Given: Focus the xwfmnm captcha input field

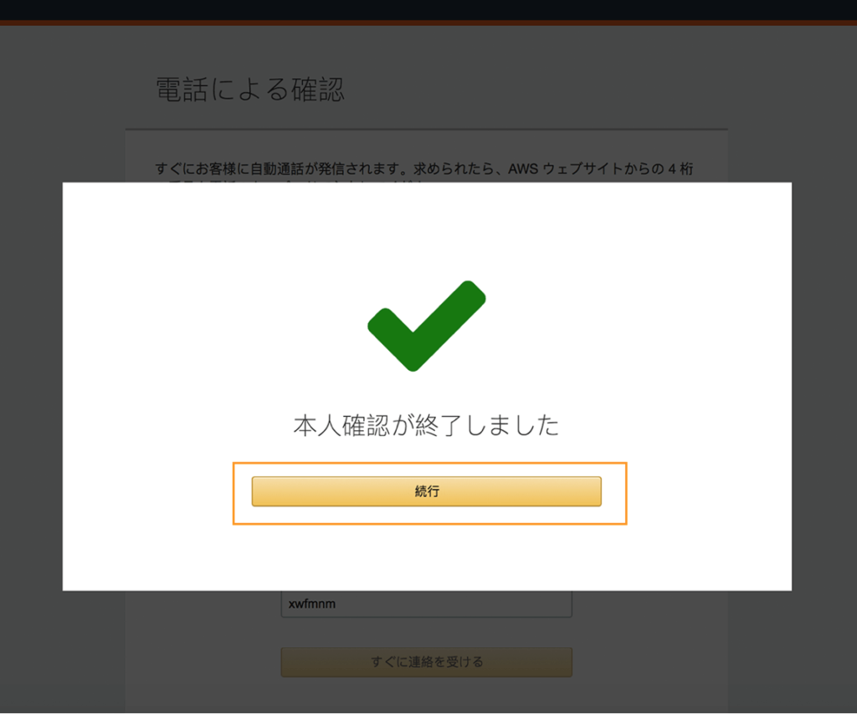Looking at the screenshot, I should click(x=426, y=604).
